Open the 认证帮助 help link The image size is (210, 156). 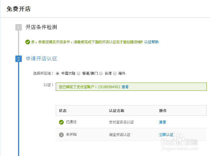click(151, 42)
